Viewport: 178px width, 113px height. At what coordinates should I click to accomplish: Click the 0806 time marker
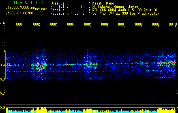(104, 24)
